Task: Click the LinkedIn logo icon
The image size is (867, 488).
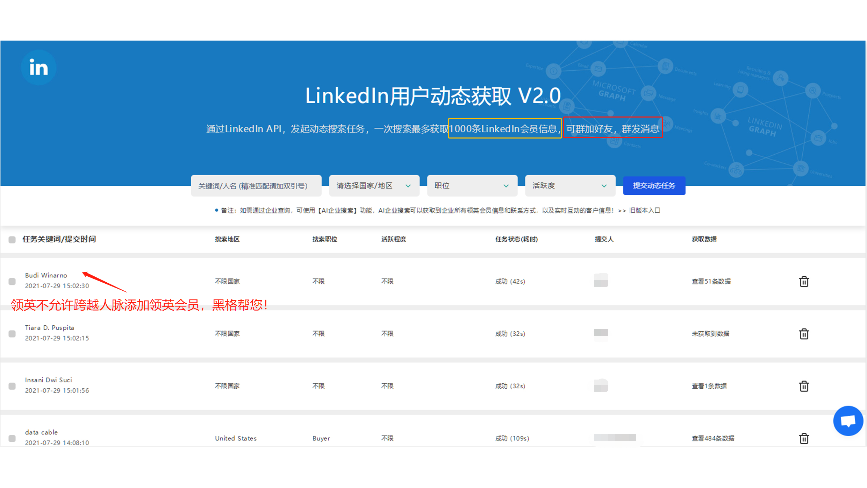Action: click(x=38, y=68)
